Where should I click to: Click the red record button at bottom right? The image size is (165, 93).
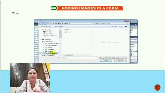(x=158, y=88)
